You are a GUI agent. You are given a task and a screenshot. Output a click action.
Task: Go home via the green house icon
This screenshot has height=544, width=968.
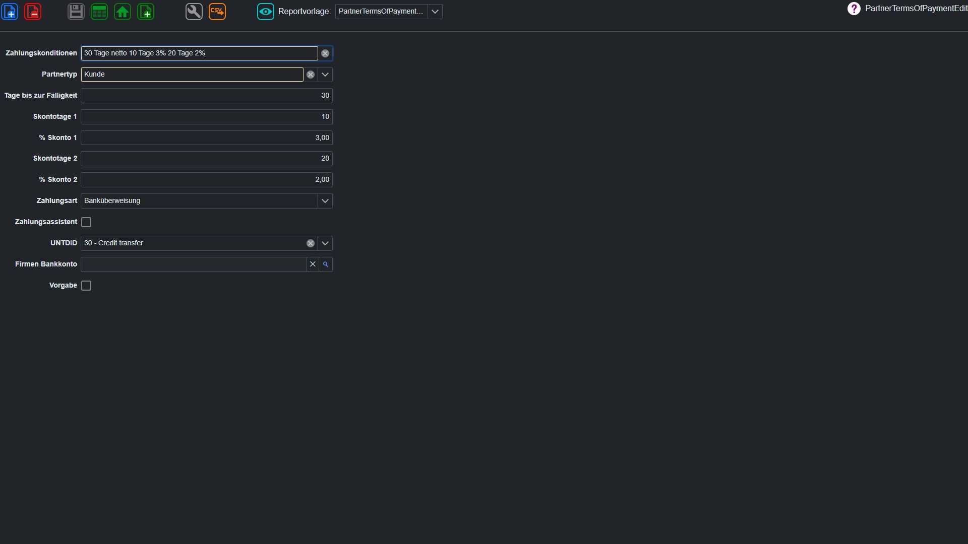point(123,12)
